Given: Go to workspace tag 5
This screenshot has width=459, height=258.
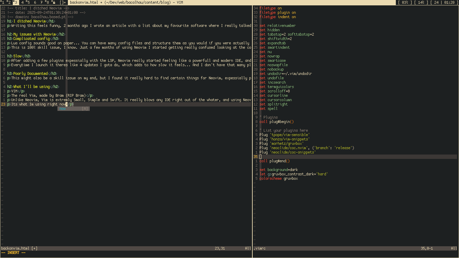Looking at the screenshot, I should tap(28, 2).
